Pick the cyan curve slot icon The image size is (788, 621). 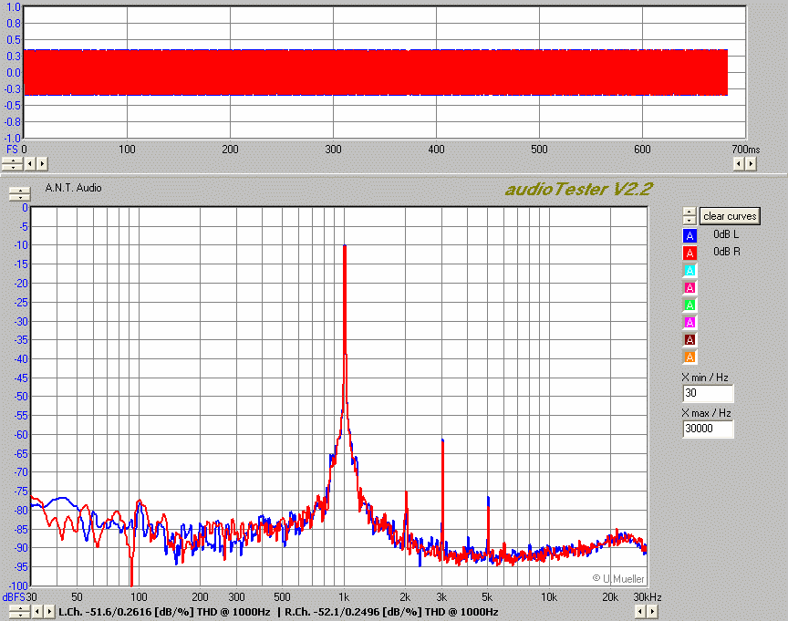(690, 270)
